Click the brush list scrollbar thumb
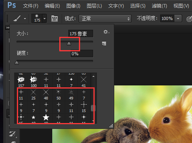The image size is (192, 143). coord(93,108)
